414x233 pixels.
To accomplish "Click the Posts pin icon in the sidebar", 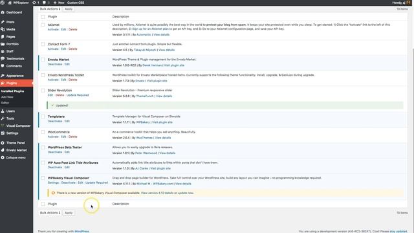I will 3,22.
